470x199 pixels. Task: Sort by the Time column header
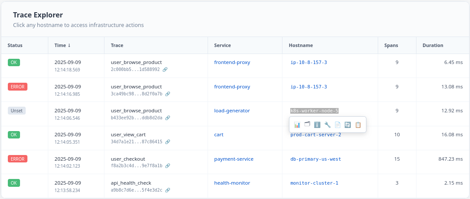(63, 45)
